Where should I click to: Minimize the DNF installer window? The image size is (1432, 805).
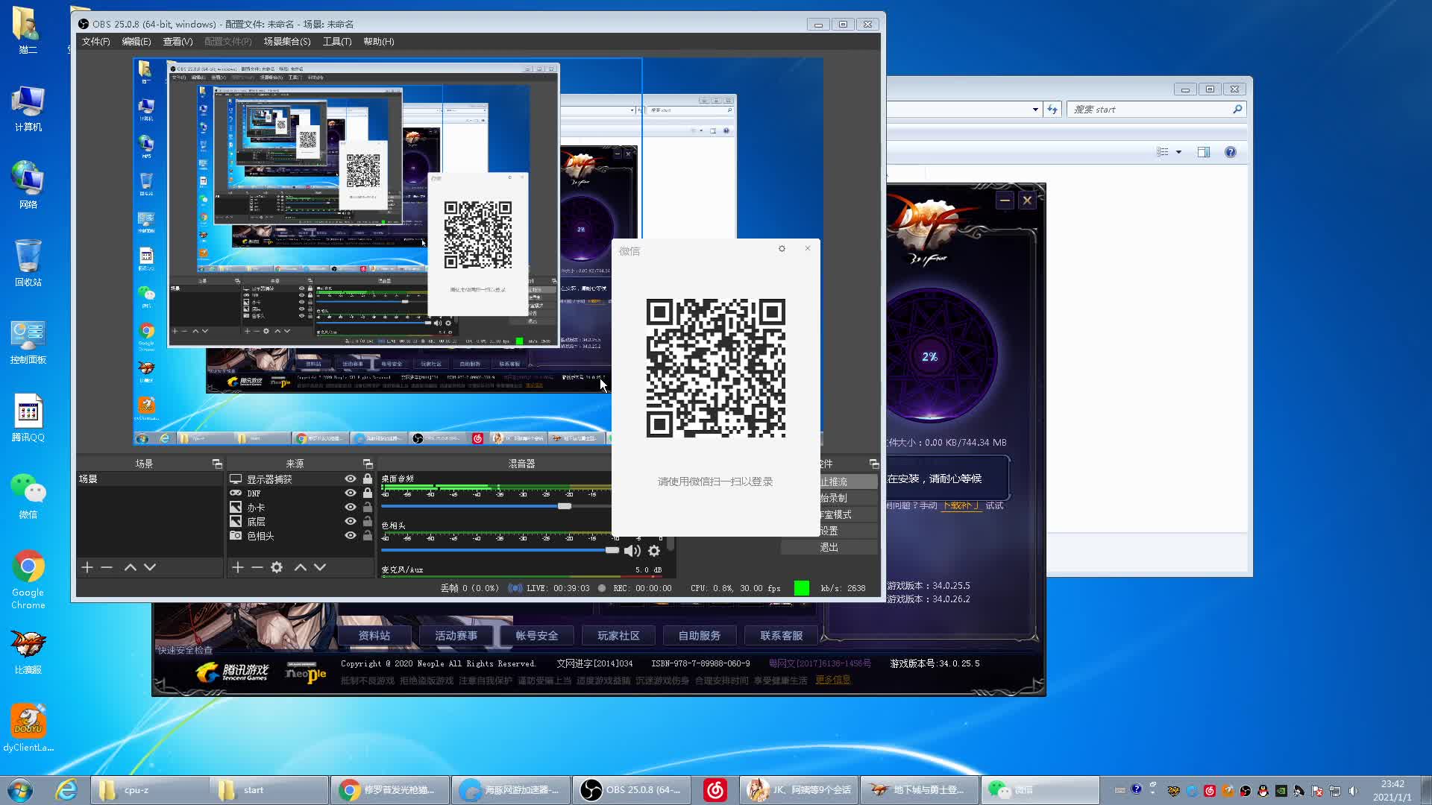[1005, 200]
